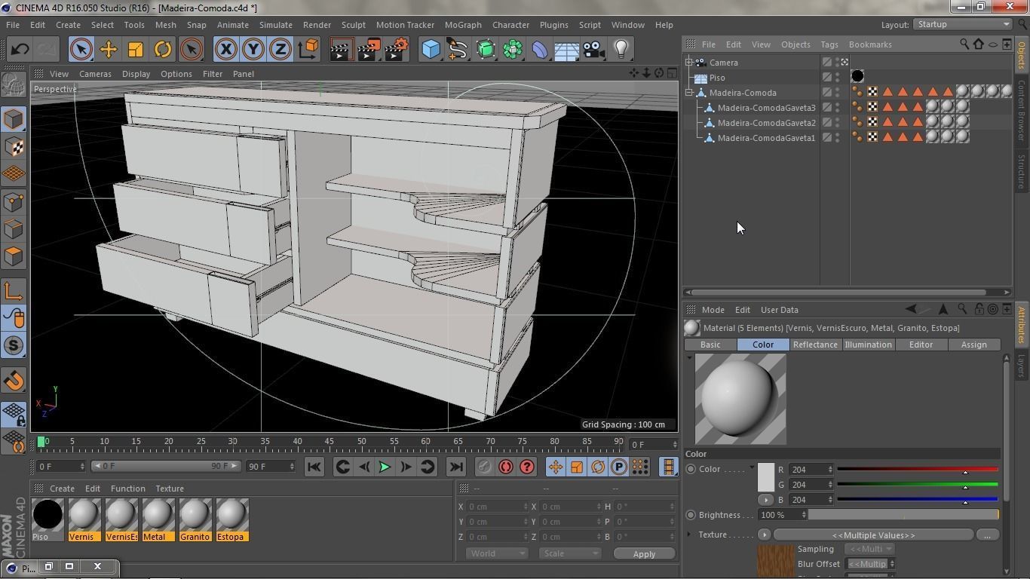
Task: Open Material manager Function menu
Action: (127, 489)
